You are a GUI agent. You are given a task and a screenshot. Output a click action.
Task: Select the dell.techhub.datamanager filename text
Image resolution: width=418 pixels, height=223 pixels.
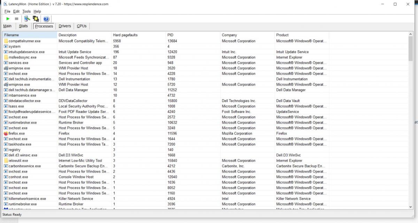(x=32, y=90)
